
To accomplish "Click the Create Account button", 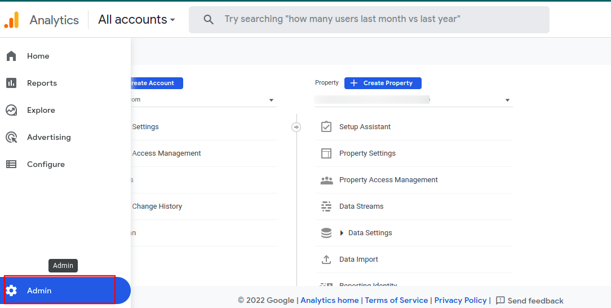I will (x=157, y=83).
